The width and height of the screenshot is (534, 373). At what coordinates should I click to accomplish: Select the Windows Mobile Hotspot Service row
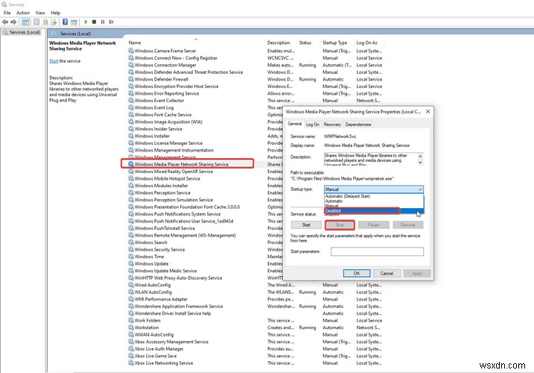tap(206, 178)
